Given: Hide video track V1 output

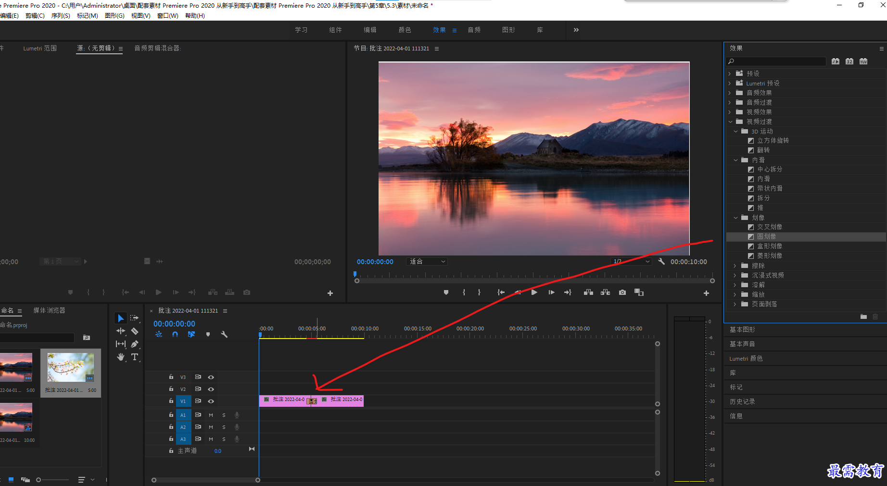Looking at the screenshot, I should coord(211,401).
